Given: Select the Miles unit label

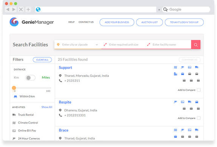Looking at the screenshot, I should [x=46, y=77].
